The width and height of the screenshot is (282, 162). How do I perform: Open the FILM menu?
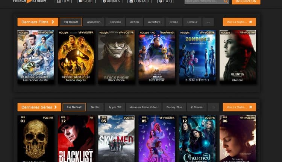pos(63,1)
